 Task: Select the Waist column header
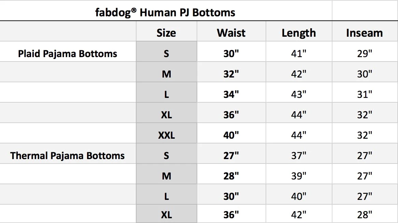[x=231, y=33]
